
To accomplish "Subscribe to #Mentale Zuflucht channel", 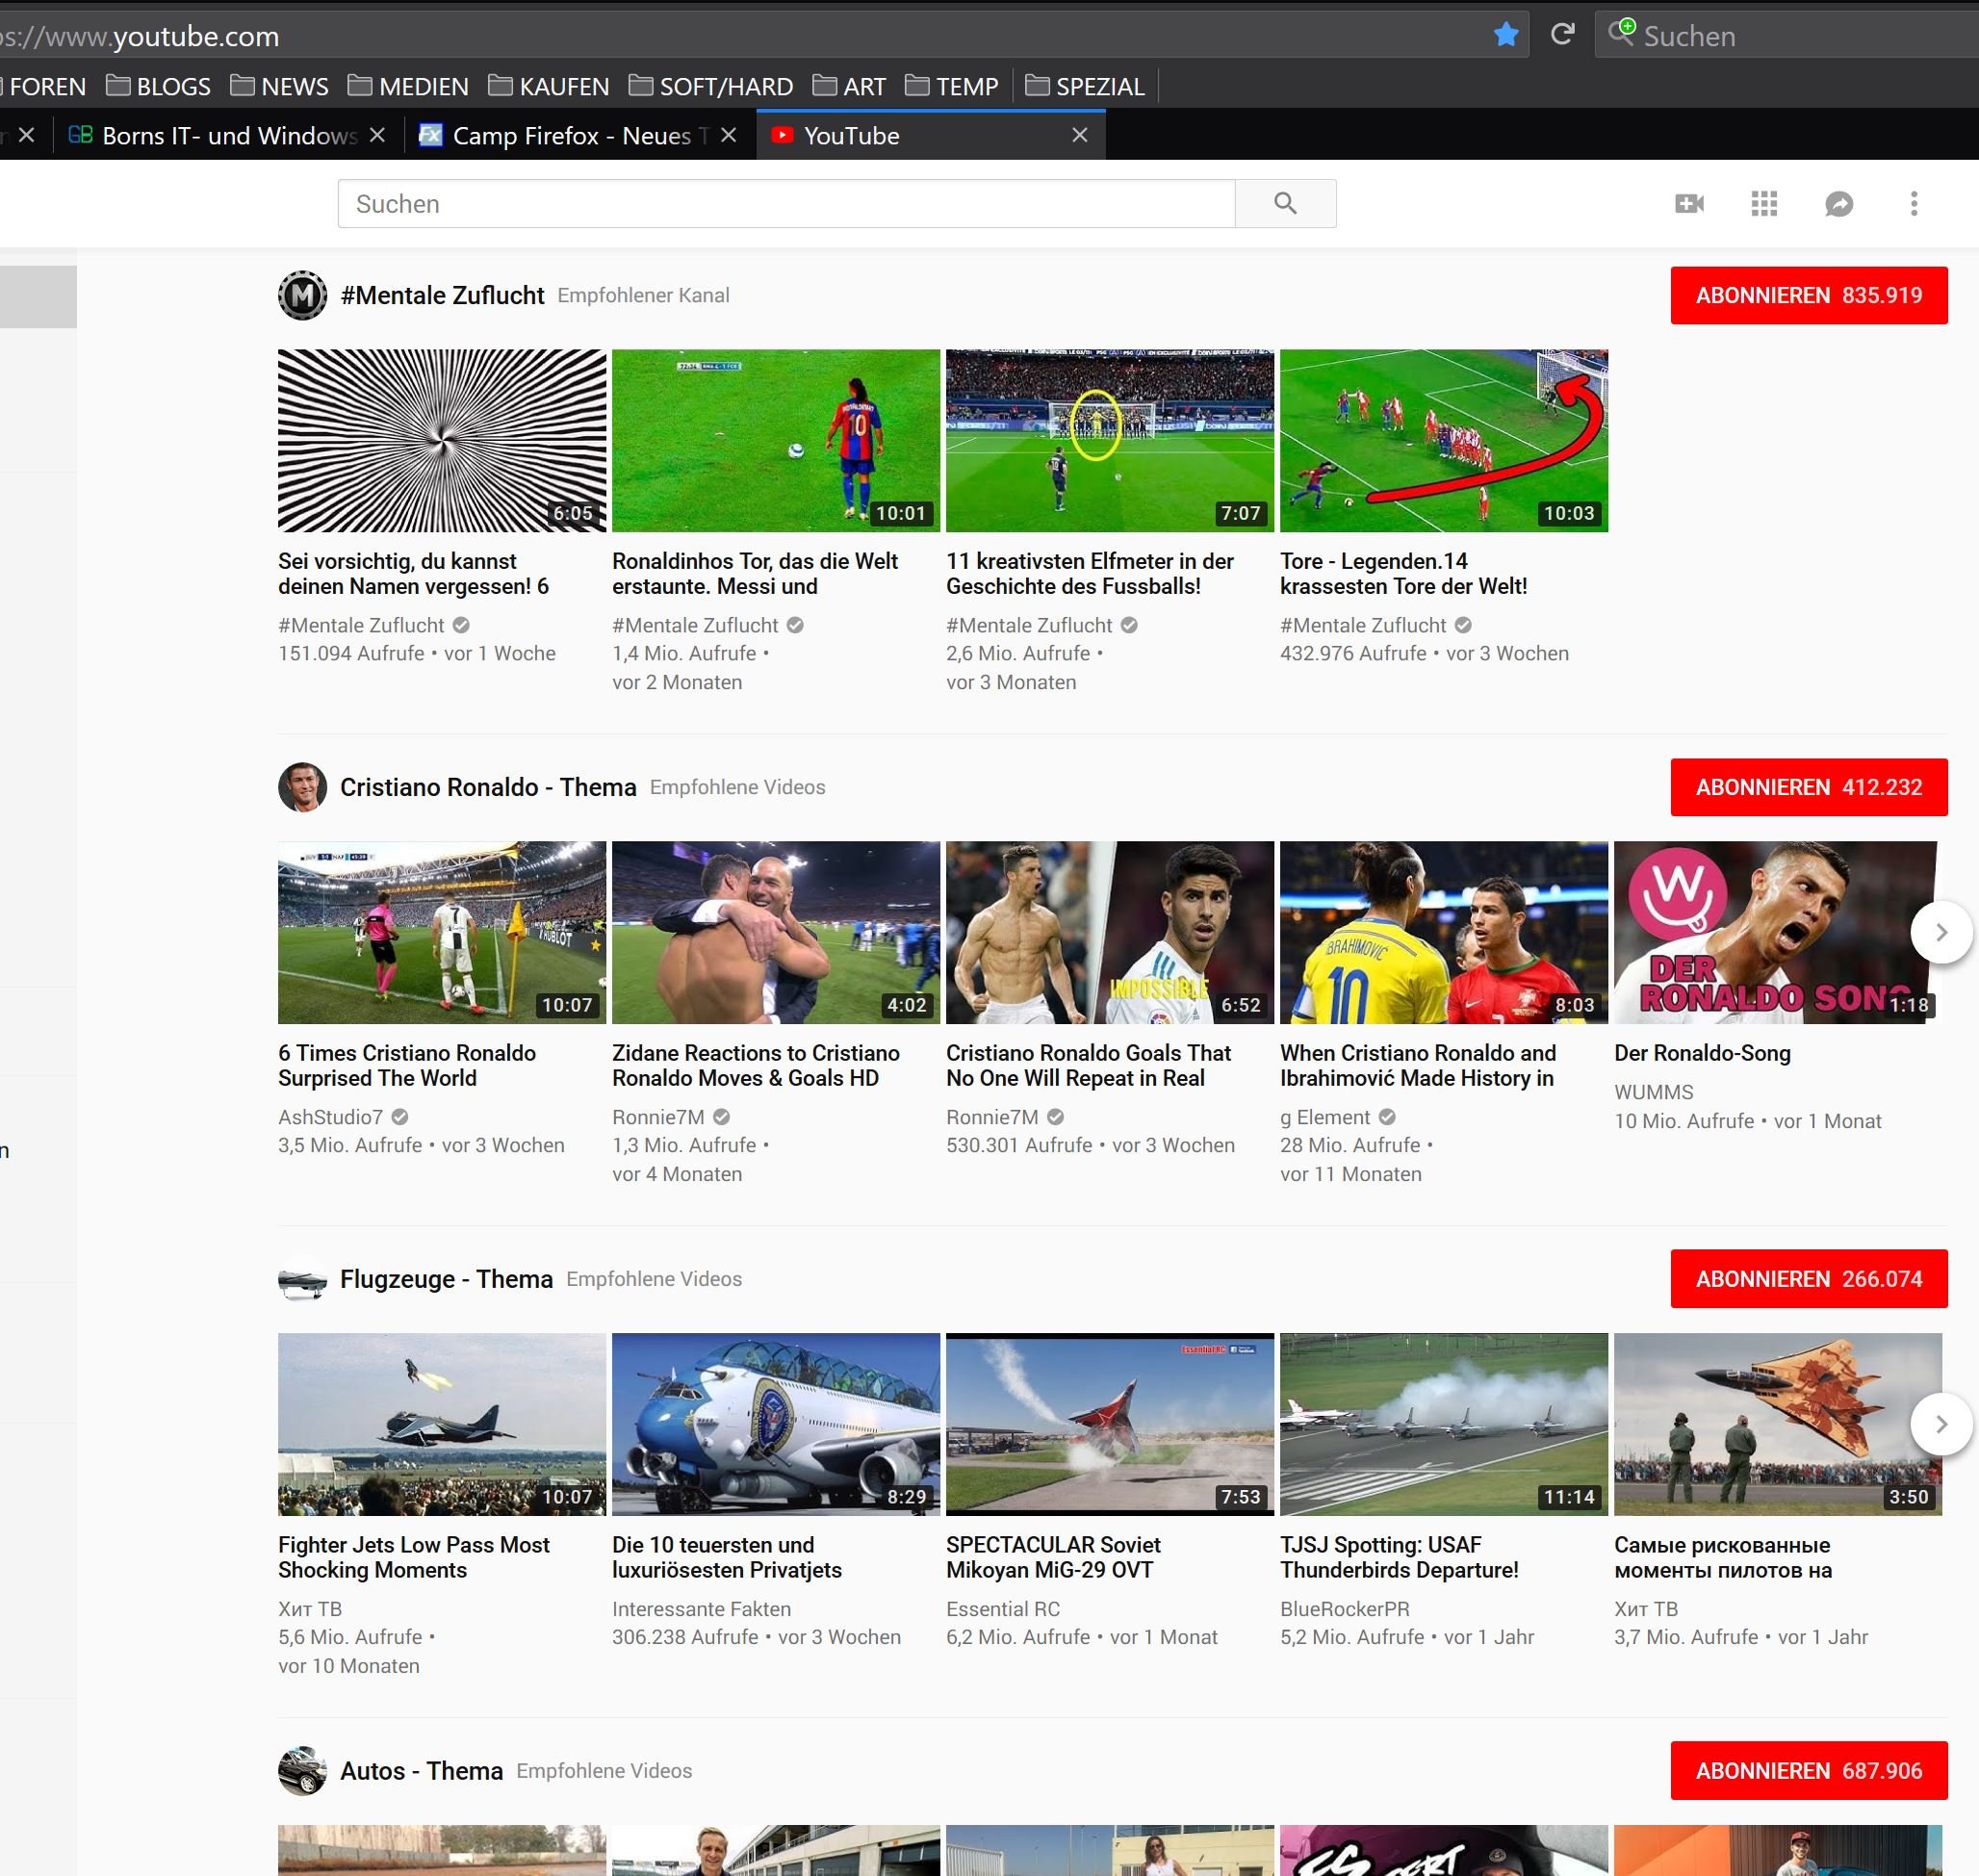I will 1808,295.
